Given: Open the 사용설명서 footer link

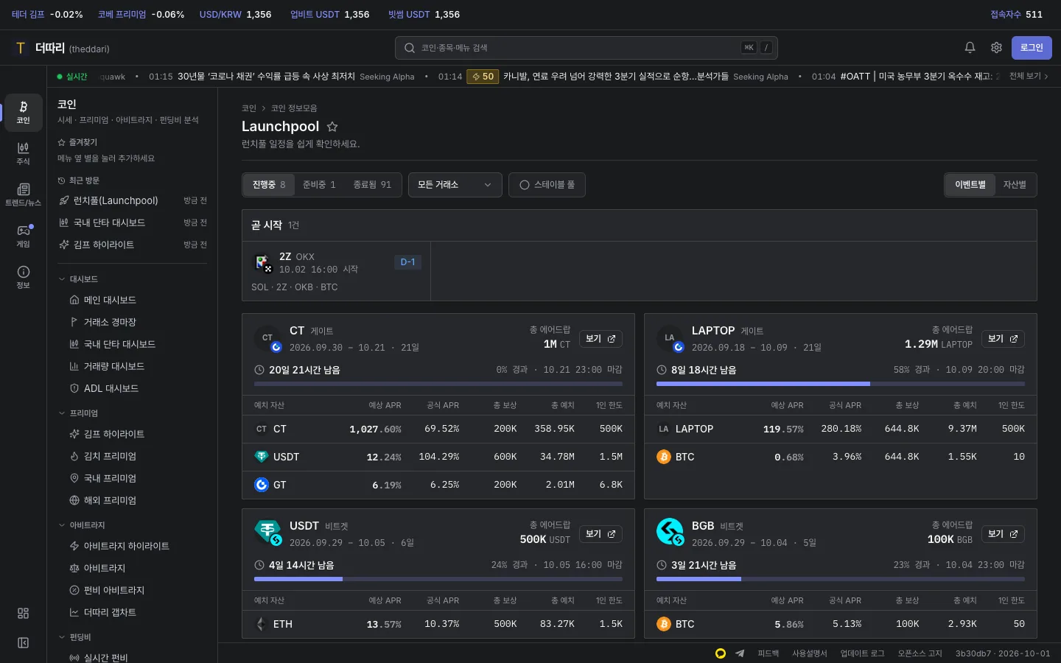Looking at the screenshot, I should [810, 653].
